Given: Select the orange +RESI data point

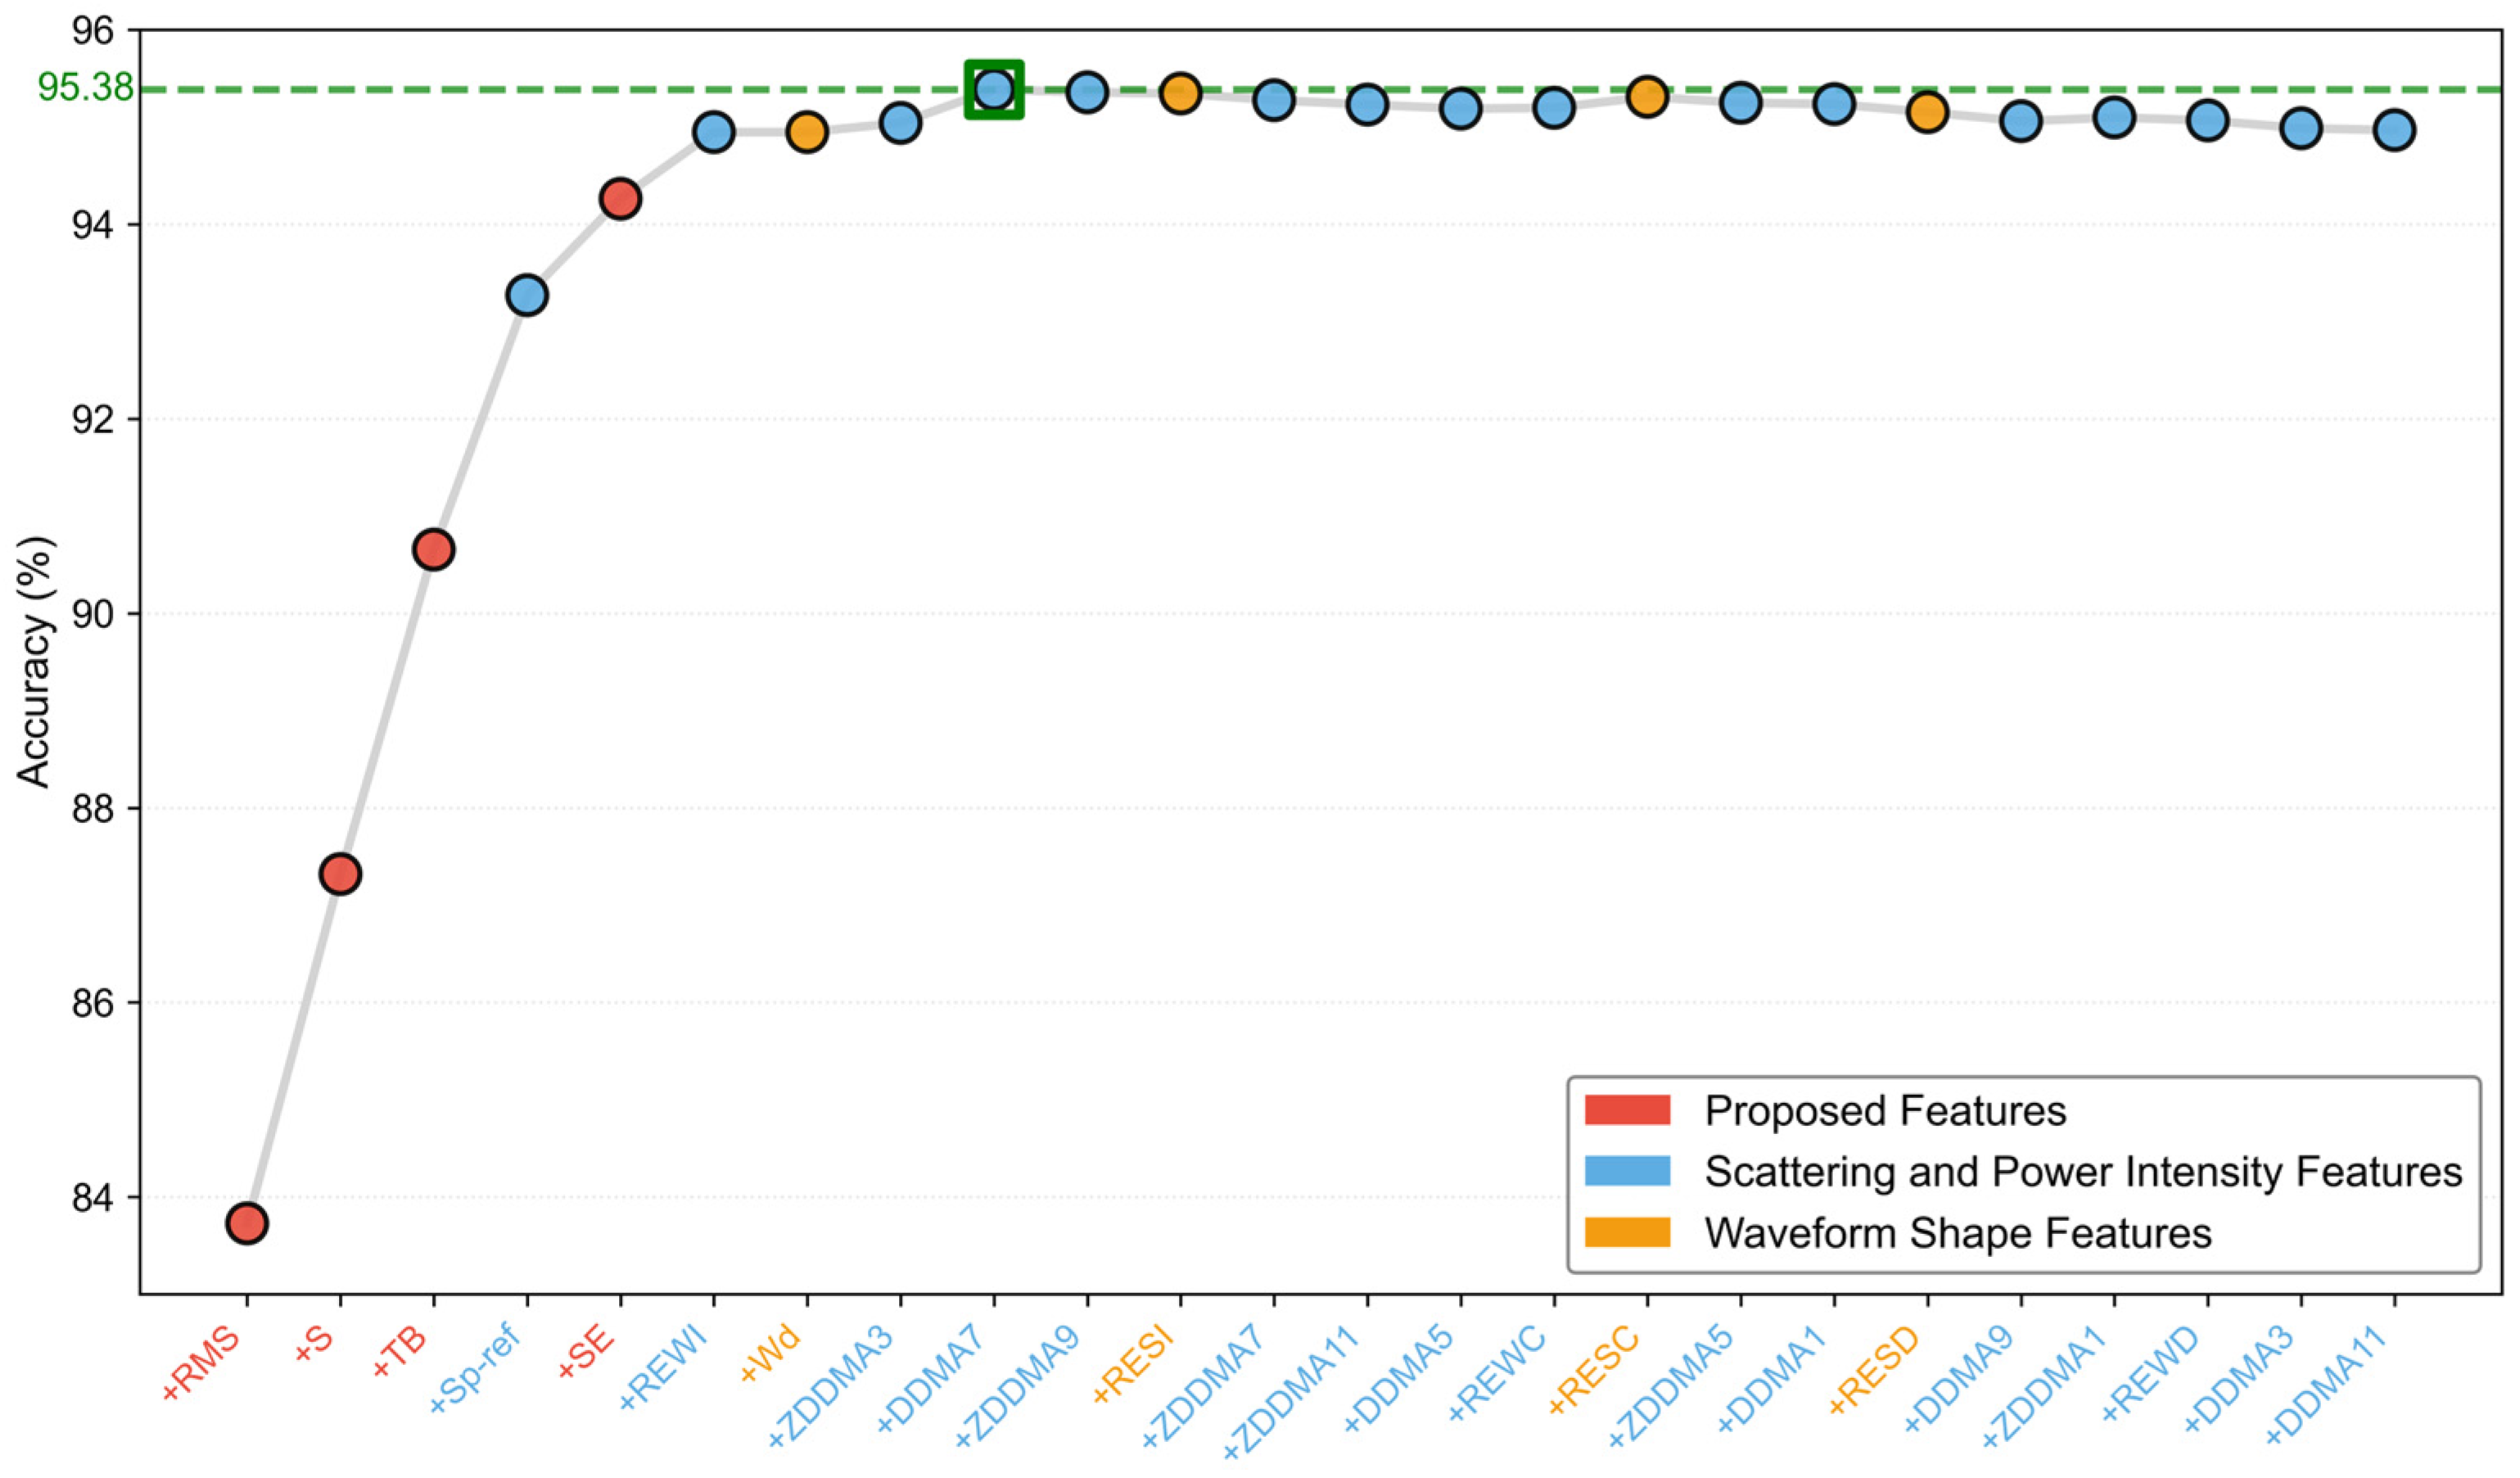Looking at the screenshot, I should [1180, 93].
